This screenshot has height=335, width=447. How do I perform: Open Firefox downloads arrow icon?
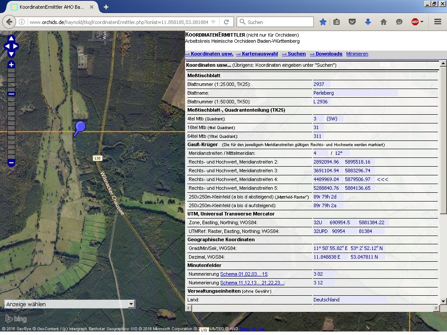(x=368, y=22)
